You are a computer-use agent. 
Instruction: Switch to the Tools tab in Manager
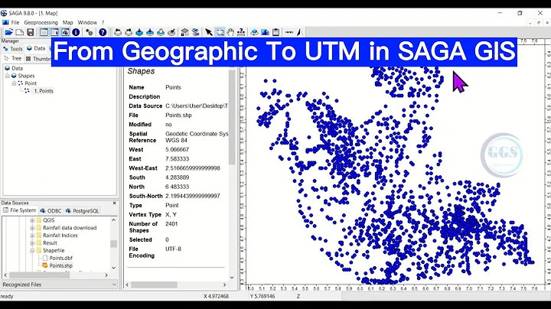click(x=13, y=49)
